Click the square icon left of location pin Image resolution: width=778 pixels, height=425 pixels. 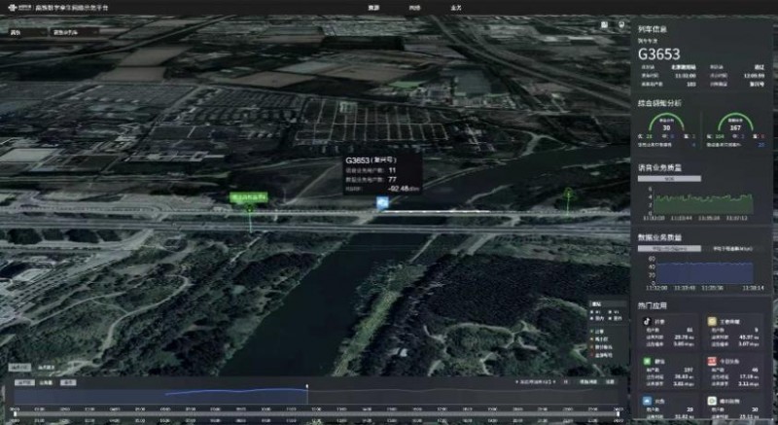[x=604, y=26]
